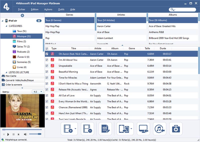Image resolution: width=200 pixels, height=142 pixels.
Task: Click the export to PC icon
Action: [143, 129]
